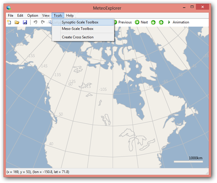
Task: Click the 40 latitude label on map
Action: [x=51, y=144]
